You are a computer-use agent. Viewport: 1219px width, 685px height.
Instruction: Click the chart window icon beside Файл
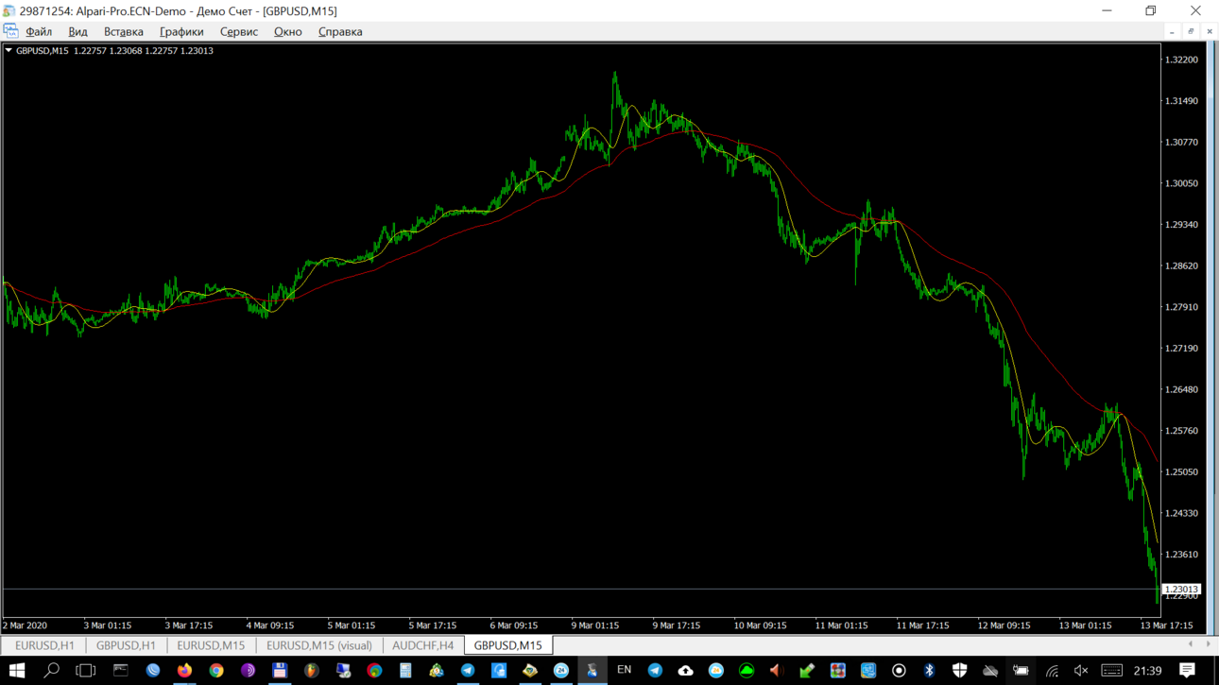(10, 31)
